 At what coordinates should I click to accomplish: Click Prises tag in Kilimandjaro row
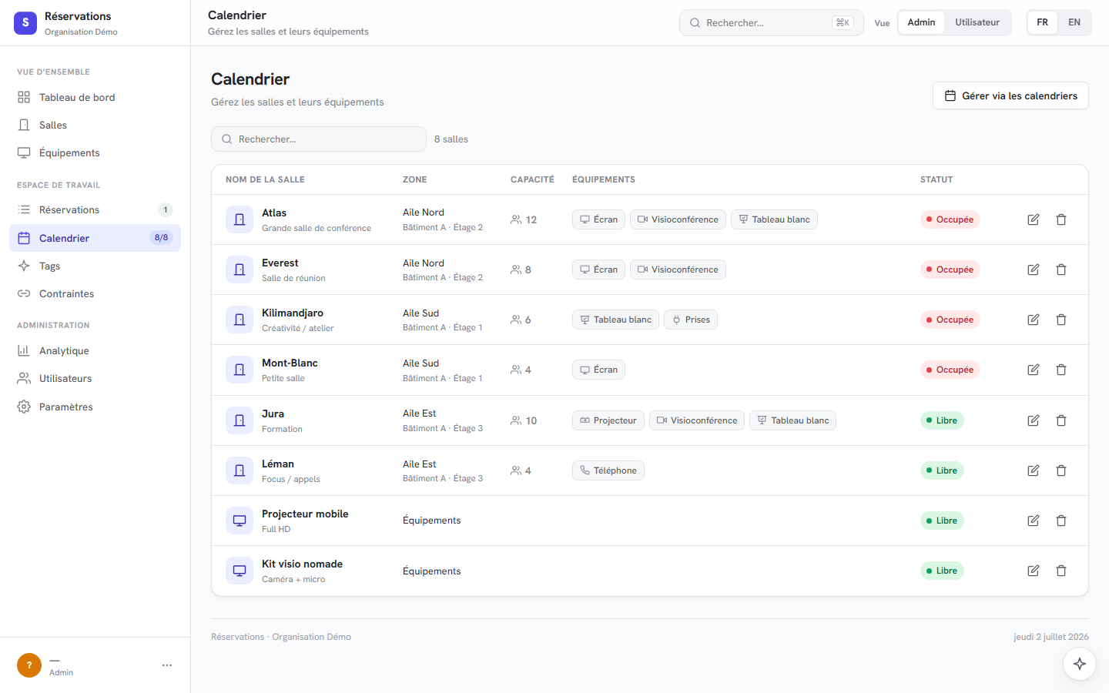click(691, 320)
